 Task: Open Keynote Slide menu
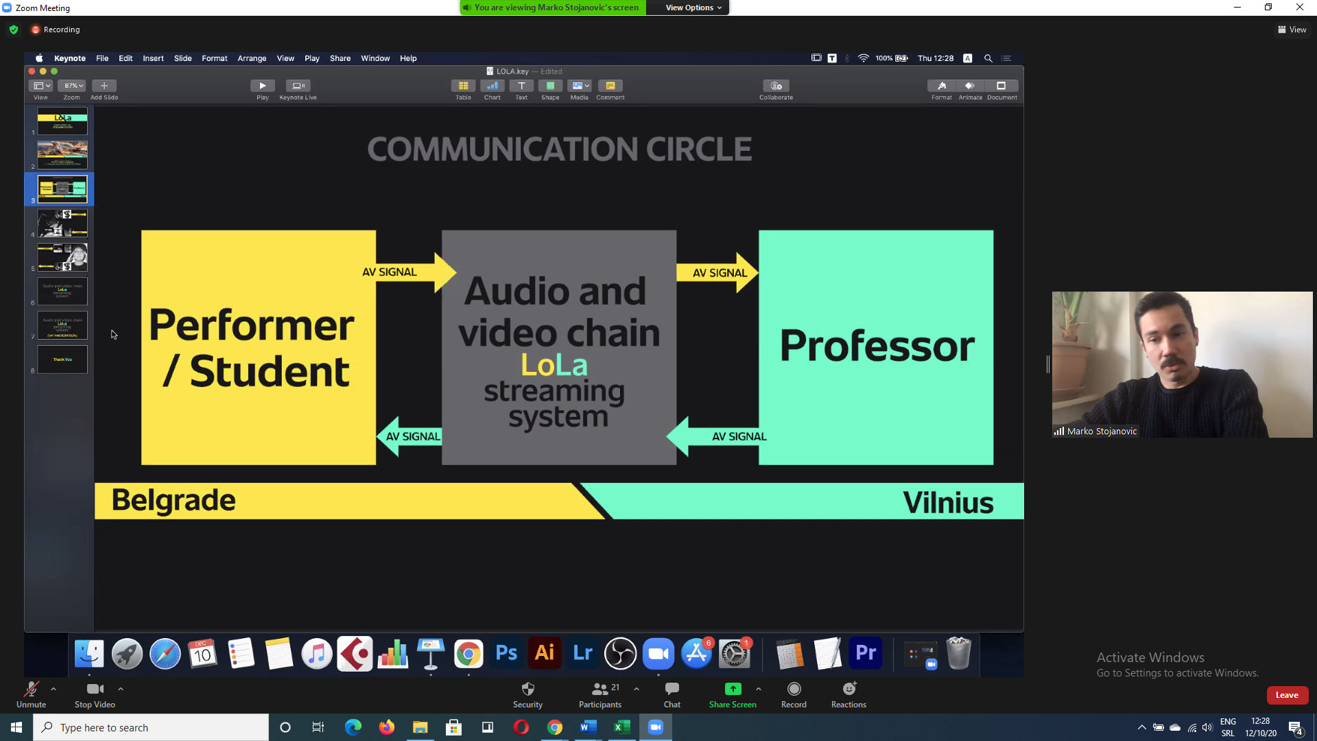(182, 58)
